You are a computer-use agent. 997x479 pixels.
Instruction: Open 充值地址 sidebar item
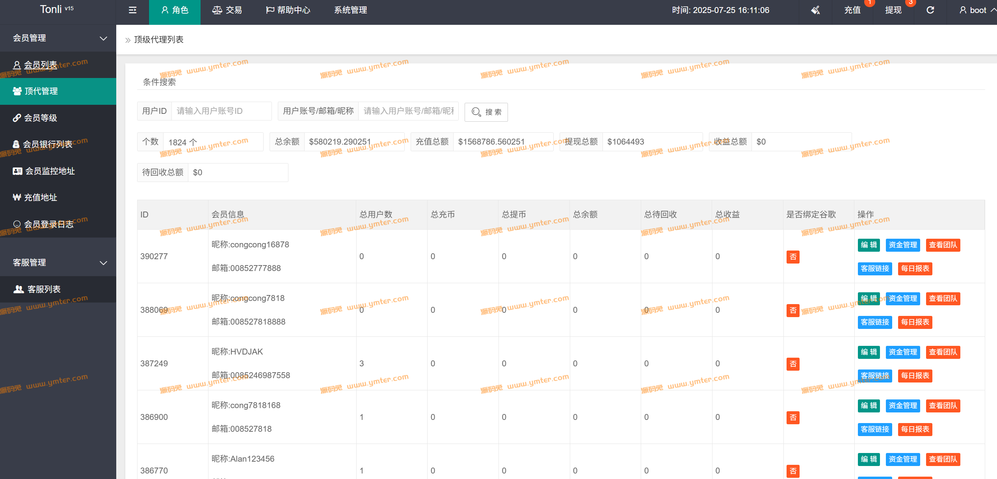click(40, 197)
